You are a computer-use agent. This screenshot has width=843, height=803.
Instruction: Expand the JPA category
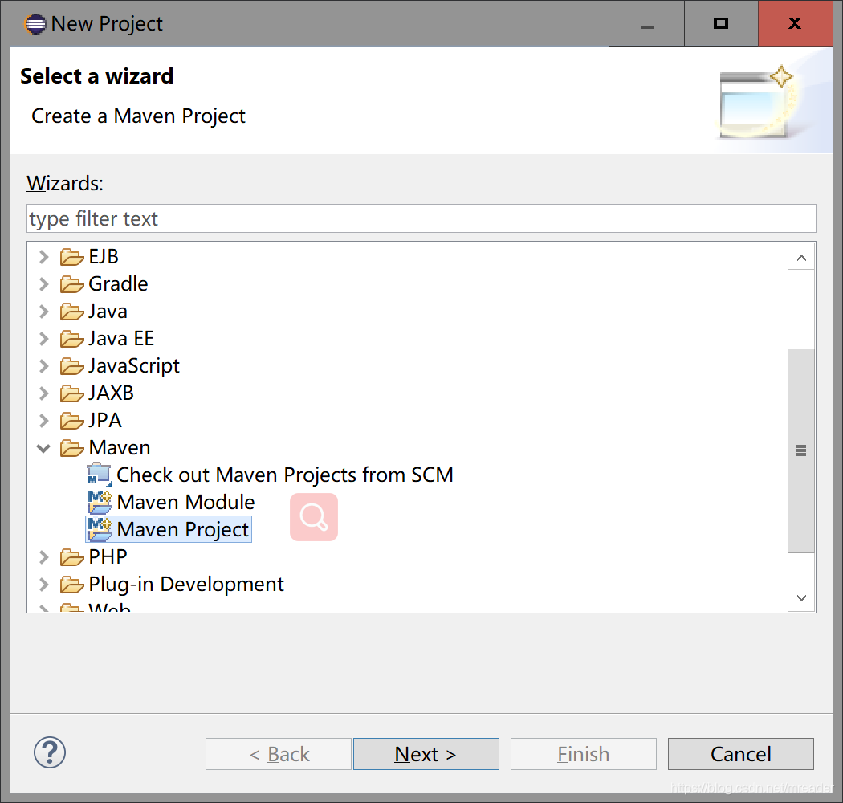44,421
